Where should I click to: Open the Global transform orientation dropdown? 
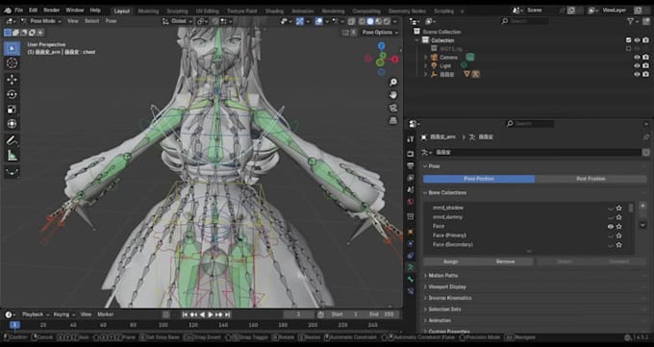pyautogui.click(x=178, y=21)
